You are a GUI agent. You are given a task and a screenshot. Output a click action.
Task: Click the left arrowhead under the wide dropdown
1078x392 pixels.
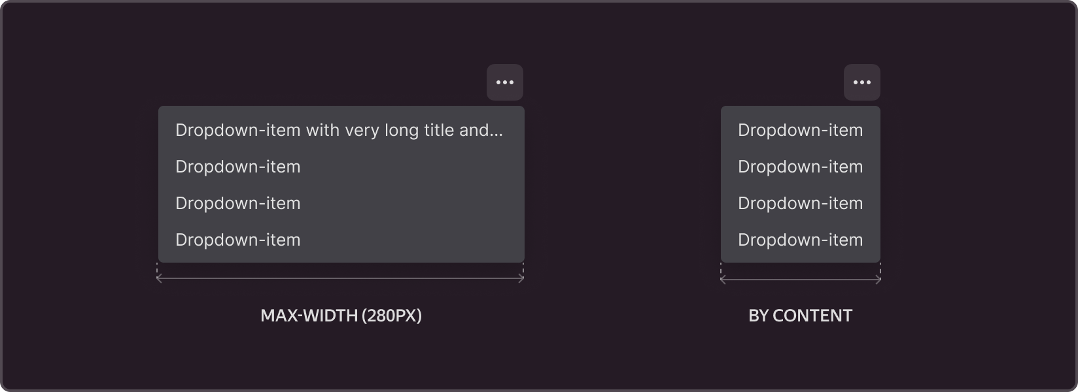[159, 279]
